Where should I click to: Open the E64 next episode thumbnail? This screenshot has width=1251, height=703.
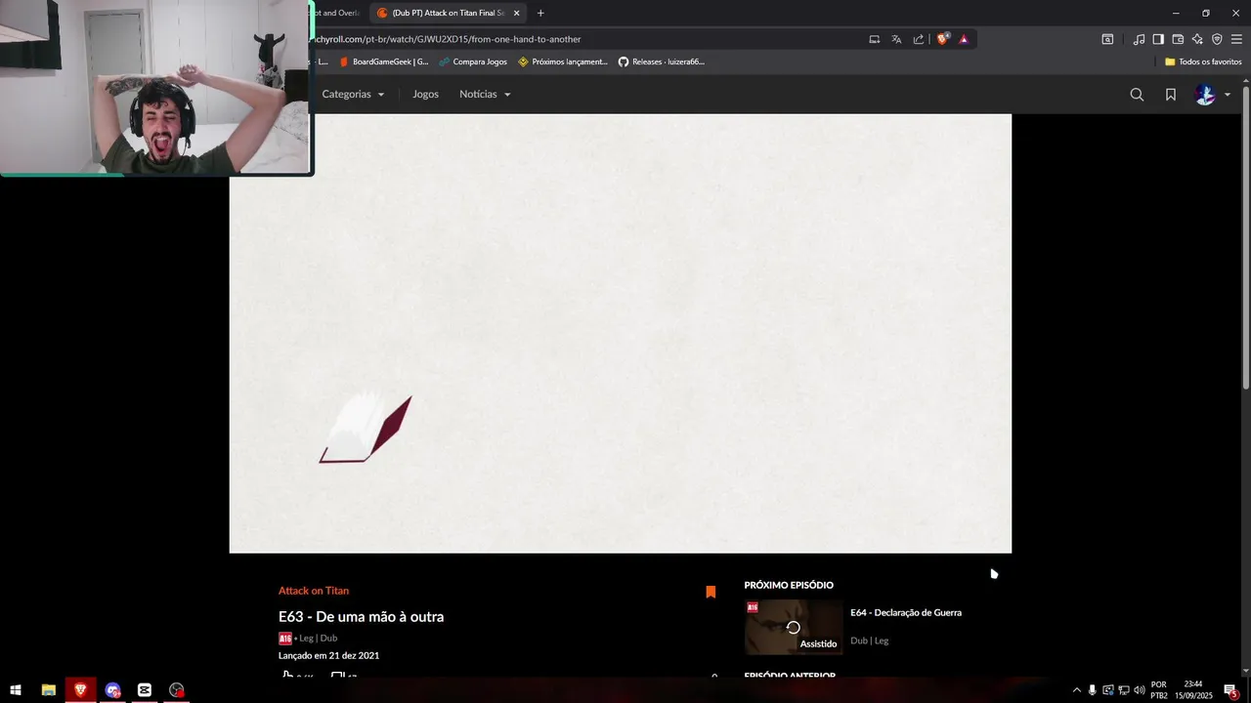pos(794,627)
